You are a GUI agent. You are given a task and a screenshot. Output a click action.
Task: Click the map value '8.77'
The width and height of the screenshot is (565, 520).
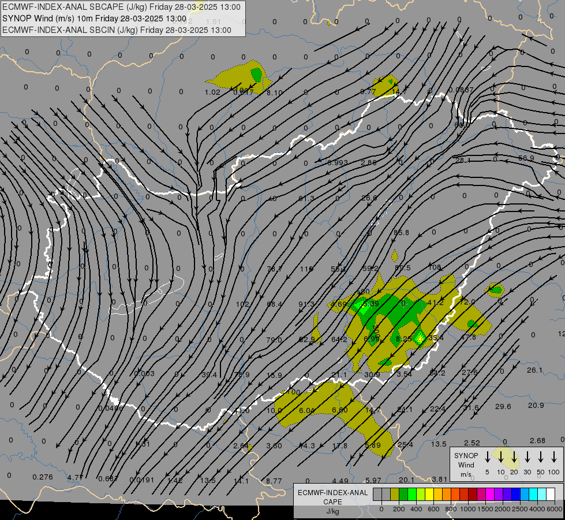[274, 481]
